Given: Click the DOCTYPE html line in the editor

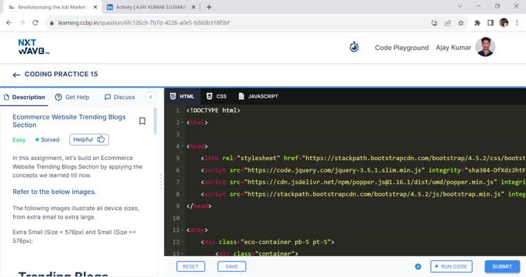Looking at the screenshot, I should click(213, 111).
